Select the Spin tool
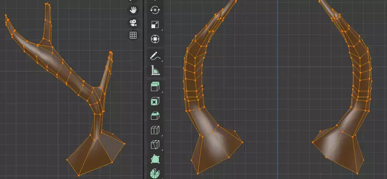 pos(155,173)
